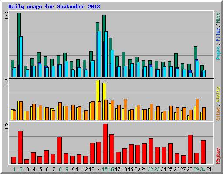Click the cyan Pages bar for day 14
This screenshot has height=174, width=223.
coord(99,54)
